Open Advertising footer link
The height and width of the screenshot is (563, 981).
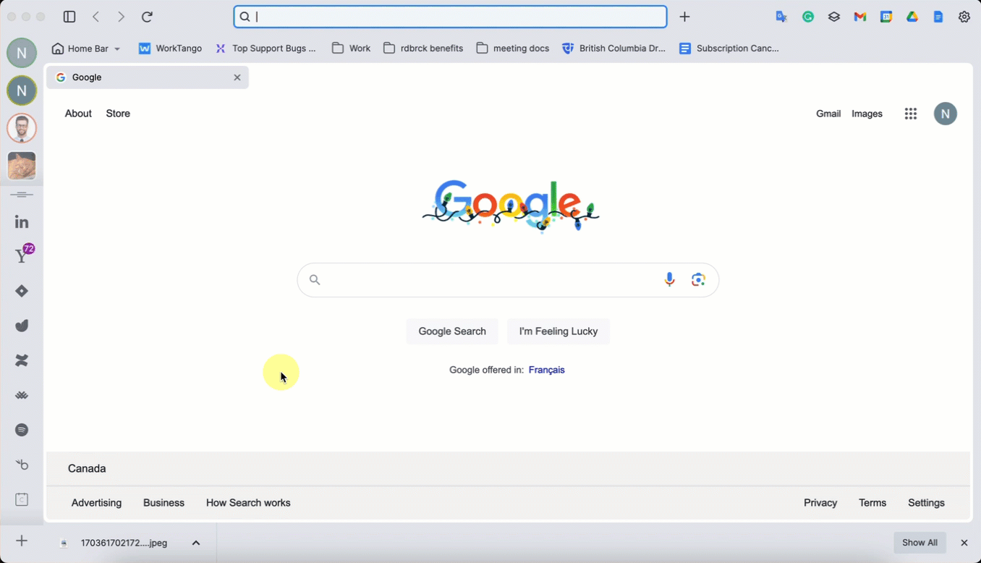(96, 503)
